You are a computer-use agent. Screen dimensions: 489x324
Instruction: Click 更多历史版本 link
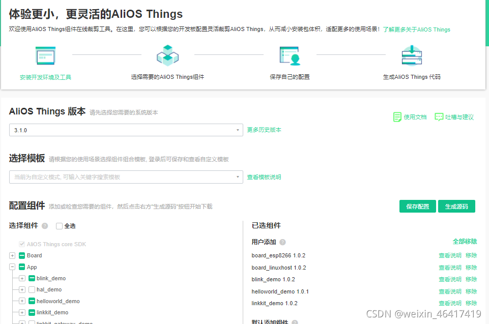tap(264, 130)
